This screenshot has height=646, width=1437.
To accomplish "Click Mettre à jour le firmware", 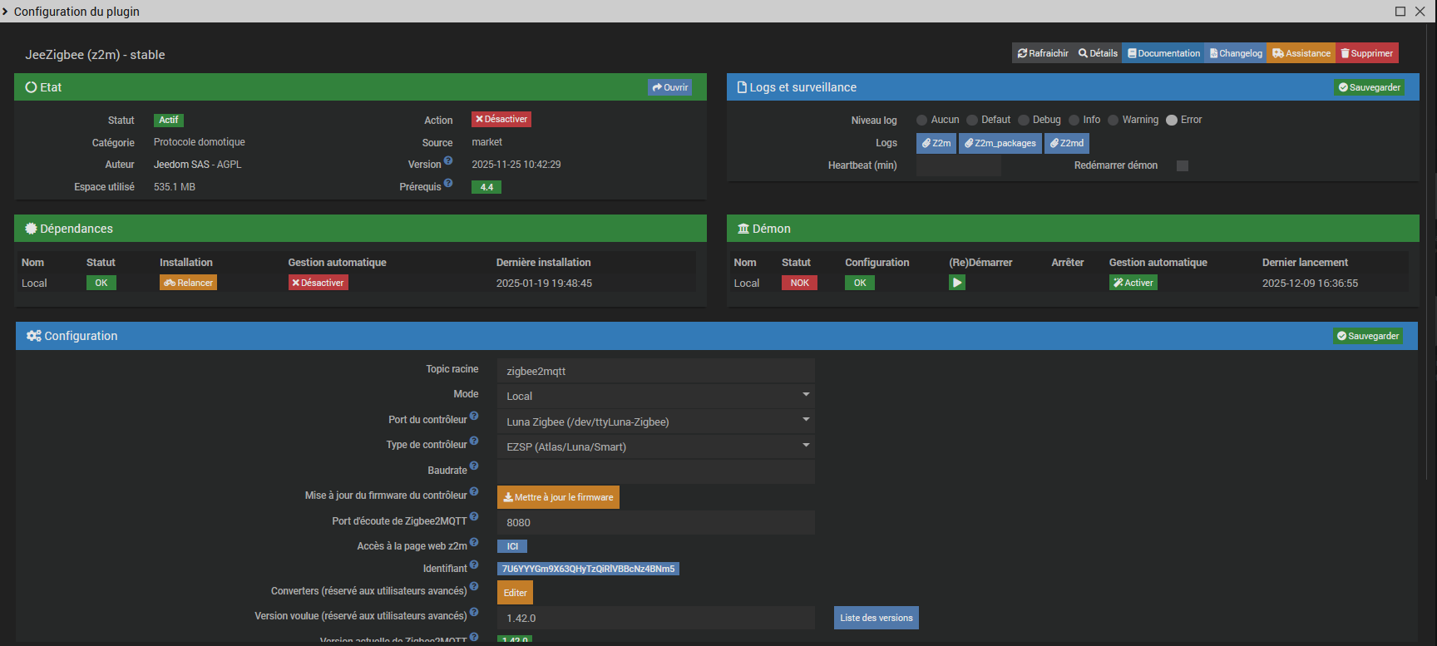I will [x=558, y=497].
